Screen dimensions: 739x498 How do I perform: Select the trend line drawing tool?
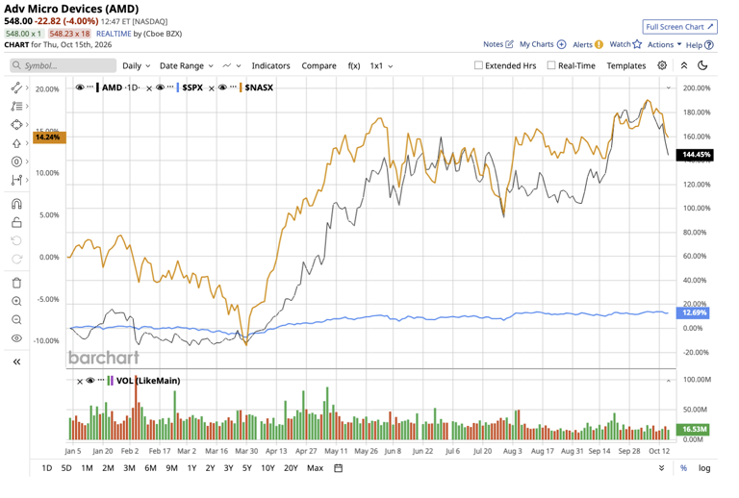tap(16, 87)
